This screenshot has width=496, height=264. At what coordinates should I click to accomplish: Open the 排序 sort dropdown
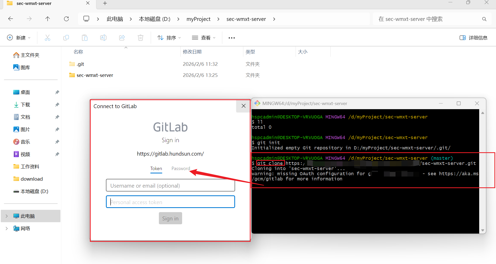(169, 38)
